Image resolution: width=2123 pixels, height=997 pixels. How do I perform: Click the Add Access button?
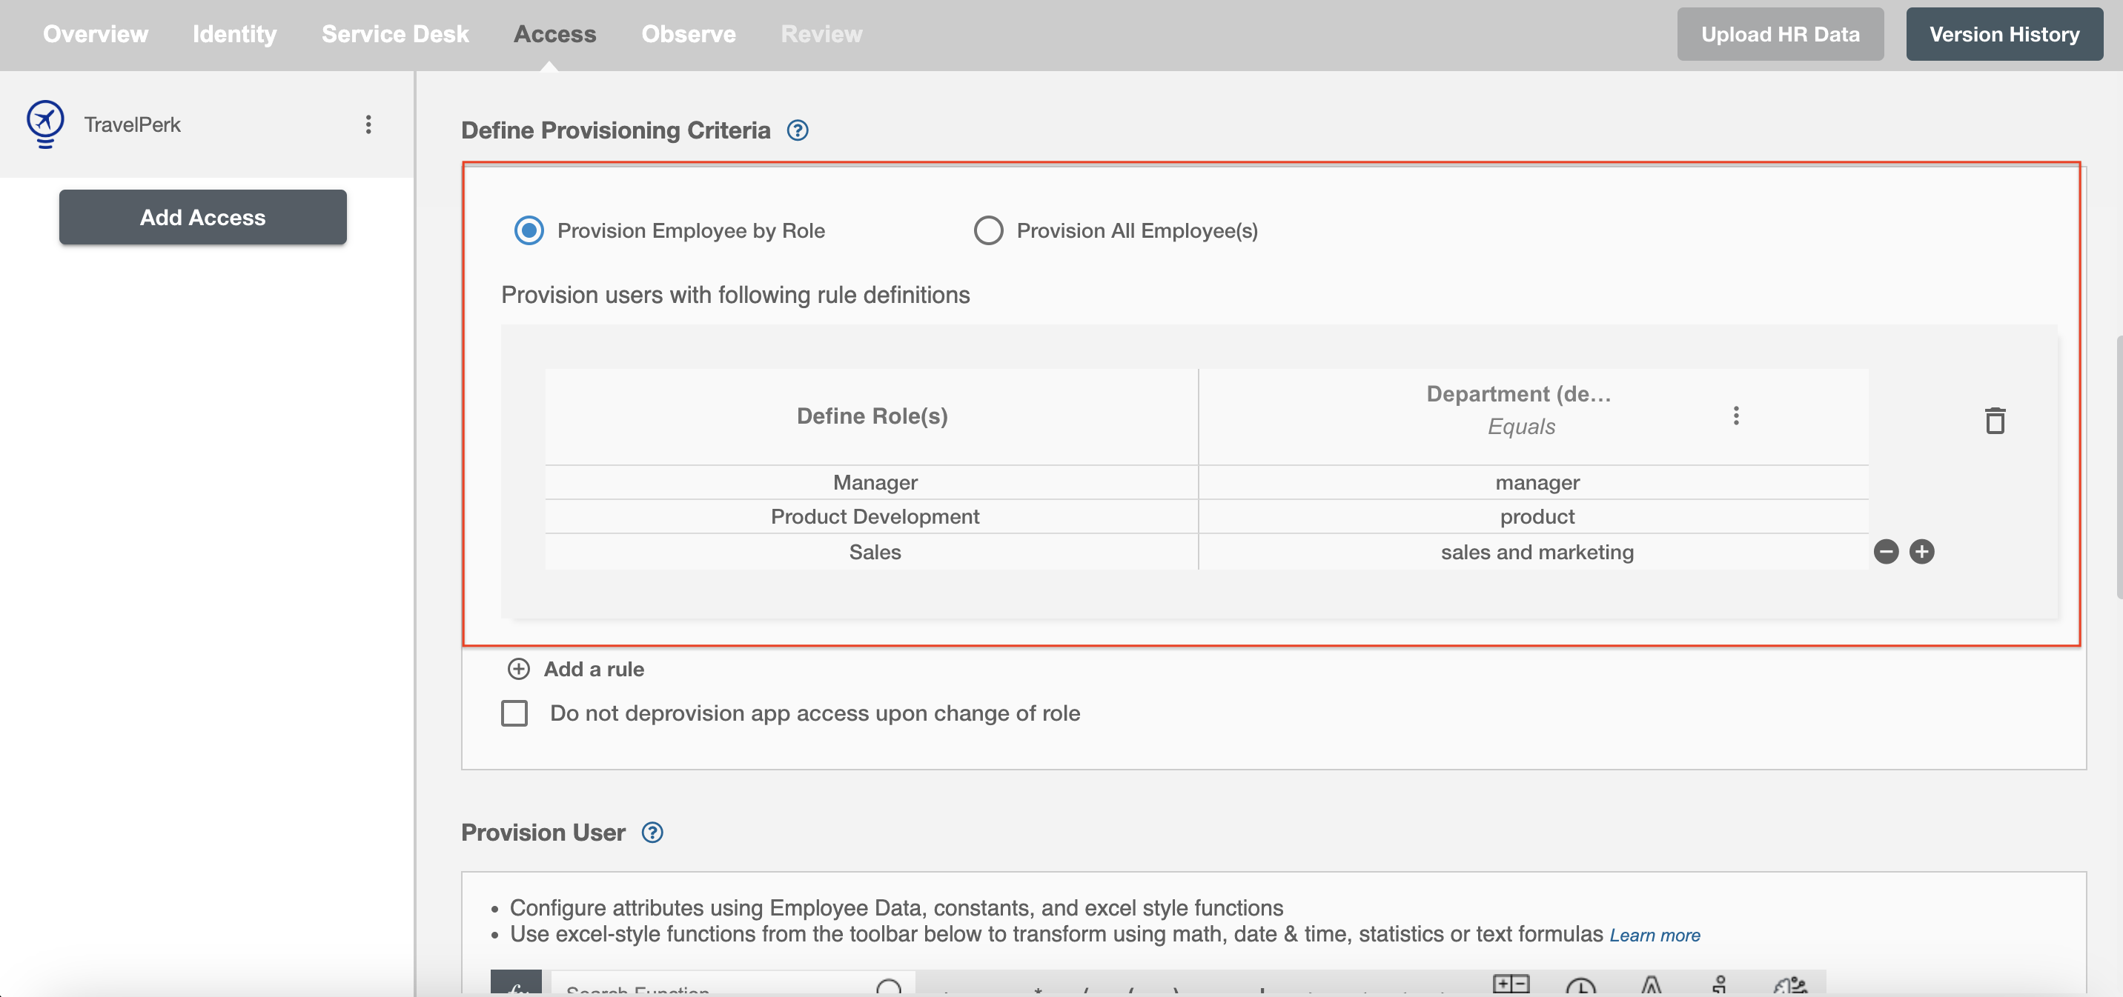[203, 217]
